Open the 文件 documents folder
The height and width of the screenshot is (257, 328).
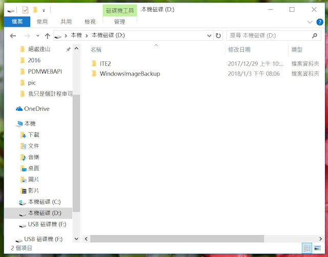[33, 146]
